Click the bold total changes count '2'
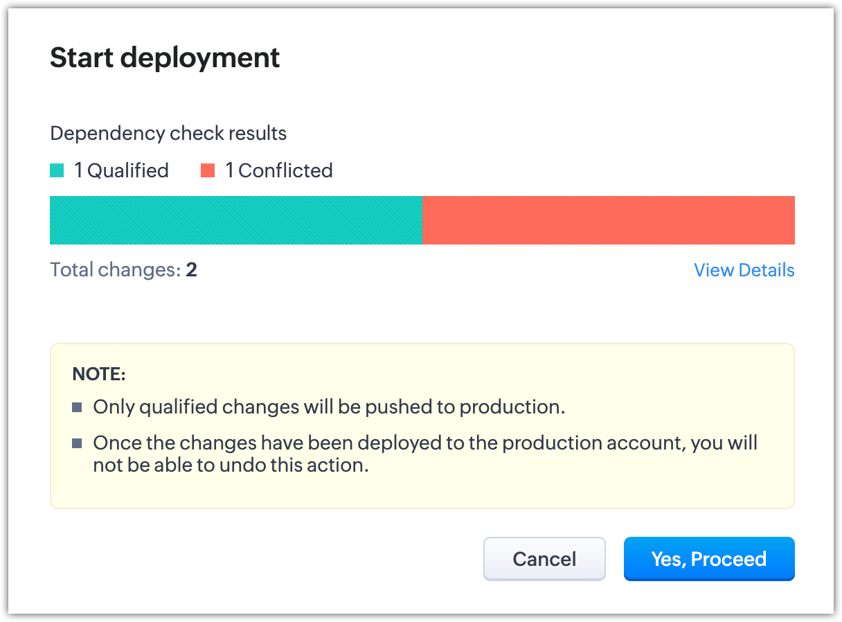842x622 pixels. click(x=192, y=269)
